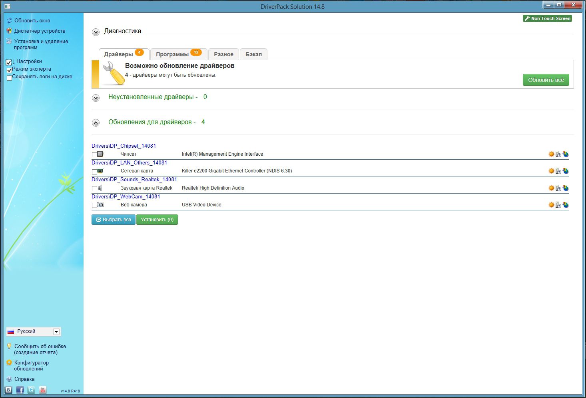Click the device info icon in USB Video row
Viewport: 586px width, 398px height.
558,205
